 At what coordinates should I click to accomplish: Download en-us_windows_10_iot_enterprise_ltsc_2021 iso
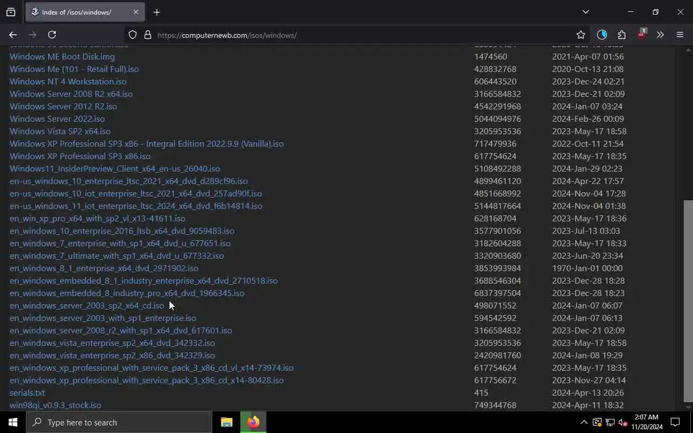(x=136, y=193)
